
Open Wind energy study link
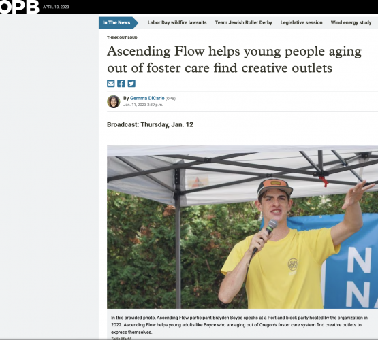pyautogui.click(x=351, y=22)
